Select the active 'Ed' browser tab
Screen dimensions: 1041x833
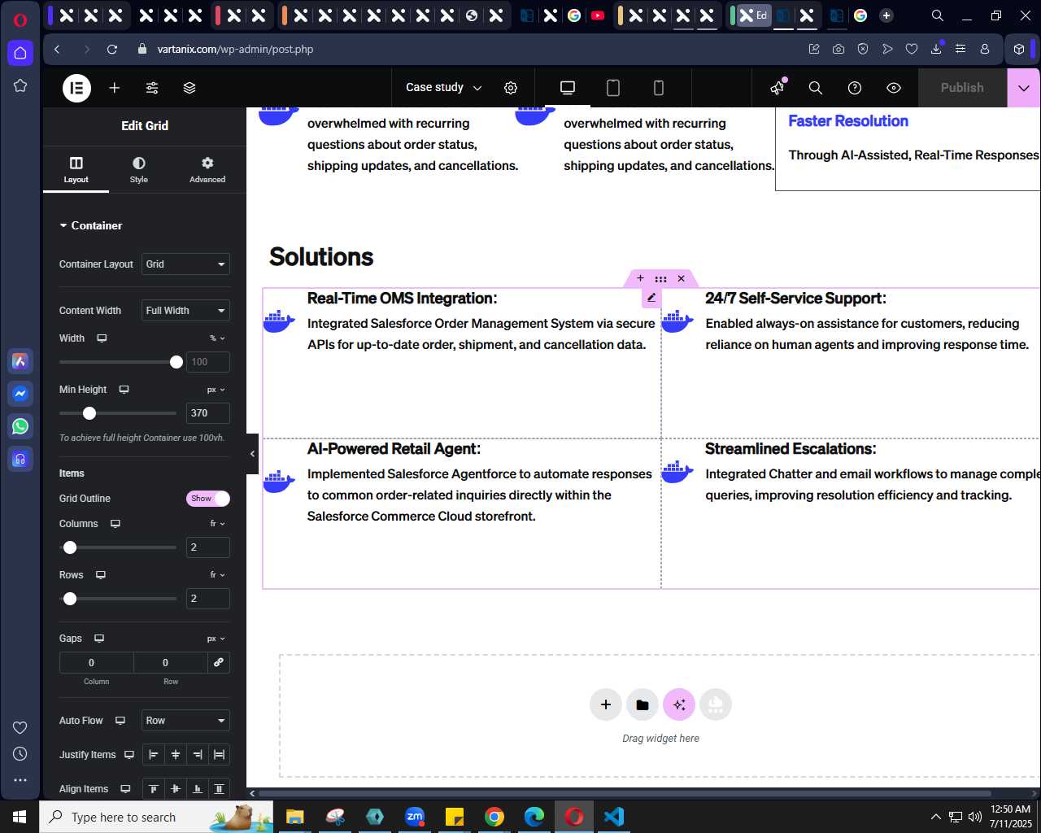[x=754, y=15]
